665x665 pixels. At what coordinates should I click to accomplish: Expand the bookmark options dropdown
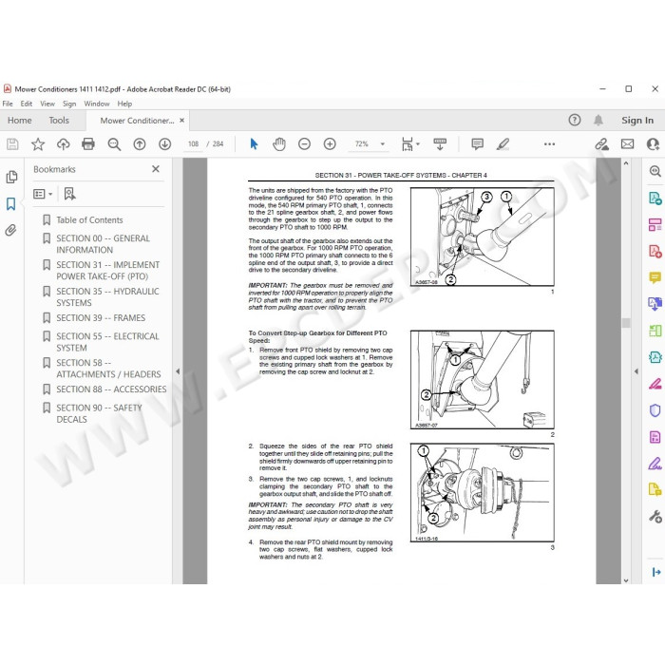coord(43,194)
